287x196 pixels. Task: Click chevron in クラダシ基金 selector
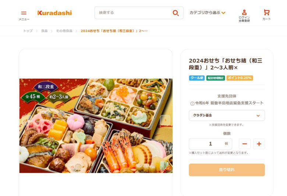point(258,116)
